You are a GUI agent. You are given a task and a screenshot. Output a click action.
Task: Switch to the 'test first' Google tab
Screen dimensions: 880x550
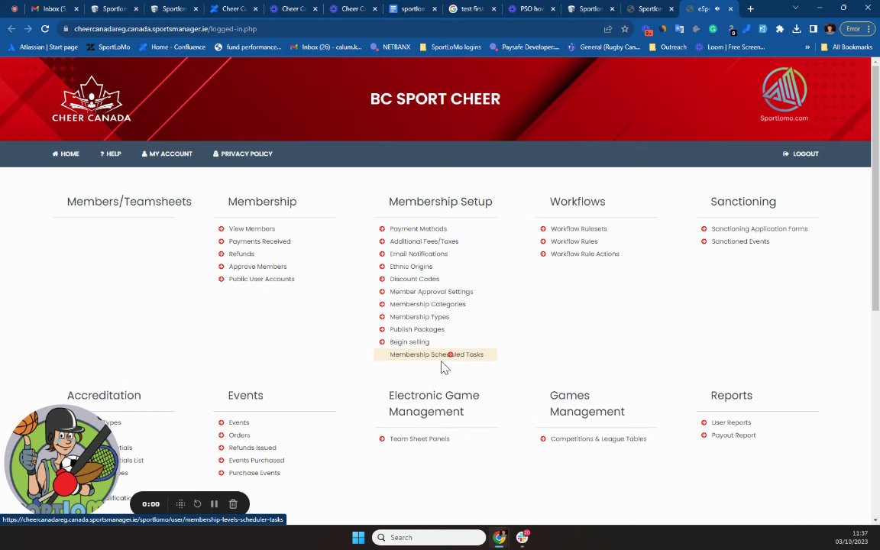[x=471, y=8]
